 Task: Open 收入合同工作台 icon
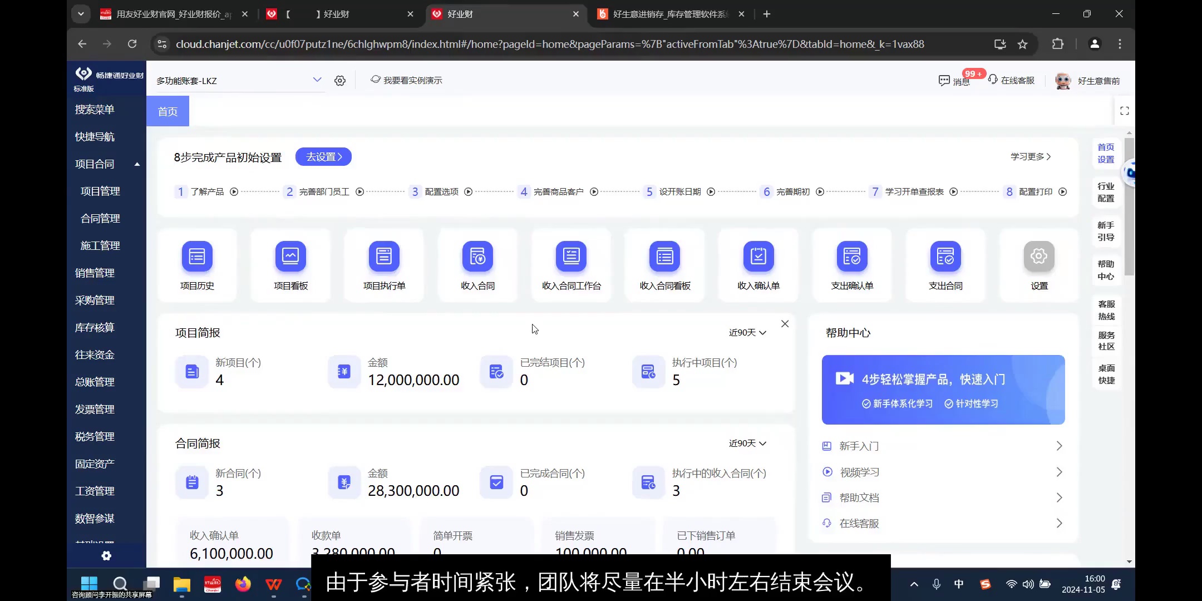(571, 257)
